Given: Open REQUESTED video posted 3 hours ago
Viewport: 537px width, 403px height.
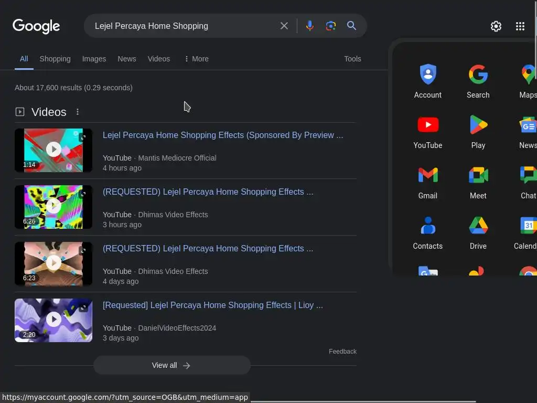Looking at the screenshot, I should click(208, 192).
